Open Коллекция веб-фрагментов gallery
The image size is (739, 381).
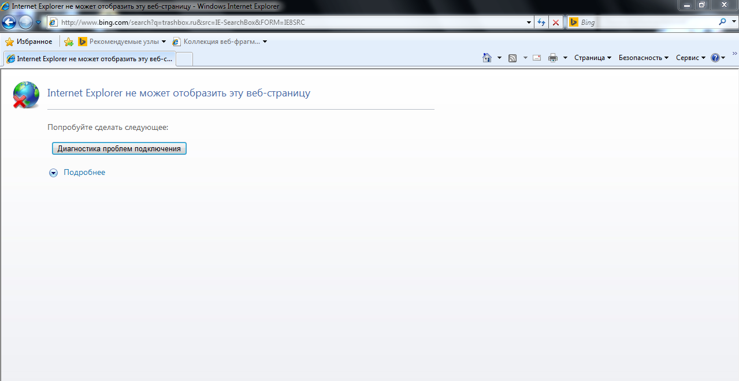(x=220, y=42)
